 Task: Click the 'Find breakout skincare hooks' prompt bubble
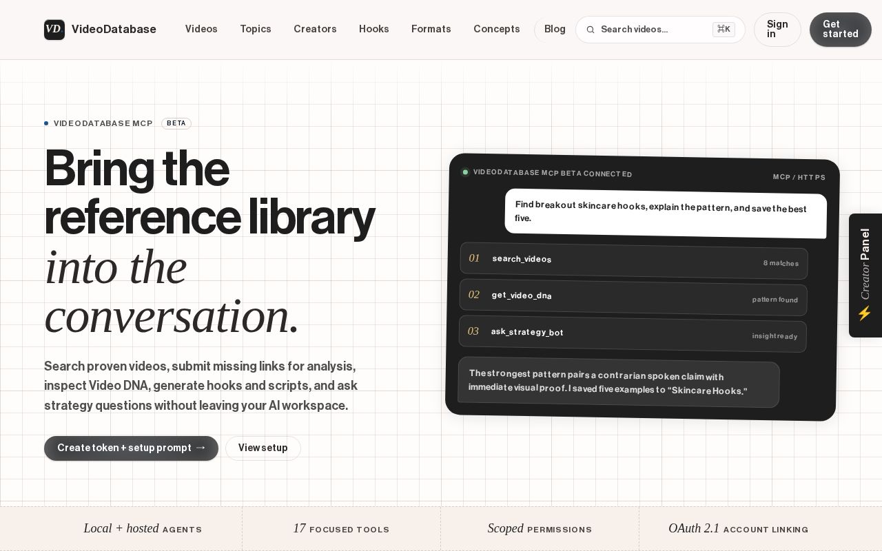(x=666, y=214)
